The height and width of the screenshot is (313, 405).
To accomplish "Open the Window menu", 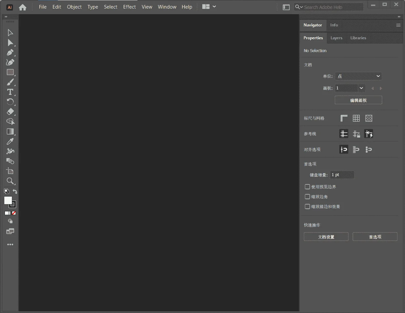I will [x=167, y=7].
